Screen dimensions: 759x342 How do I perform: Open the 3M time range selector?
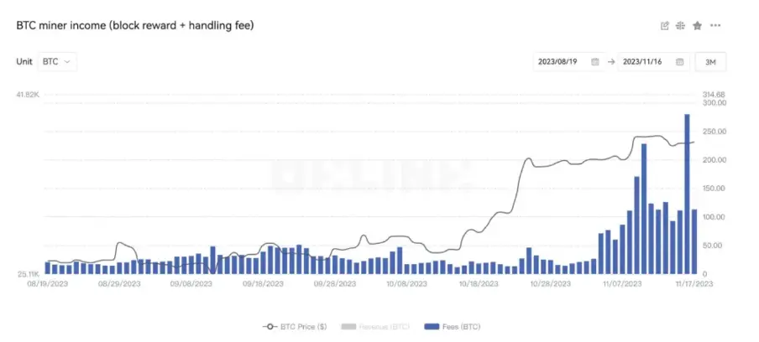pyautogui.click(x=710, y=62)
